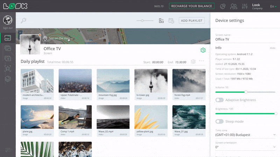Viewport: 280px width, 157px height.
Task: Expand See on the map
Action: click(x=61, y=38)
